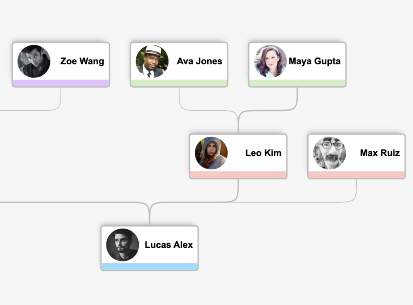Screen dimensions: 413x305
Task: Click the green bar under Maya Gupta
Action: (x=297, y=83)
